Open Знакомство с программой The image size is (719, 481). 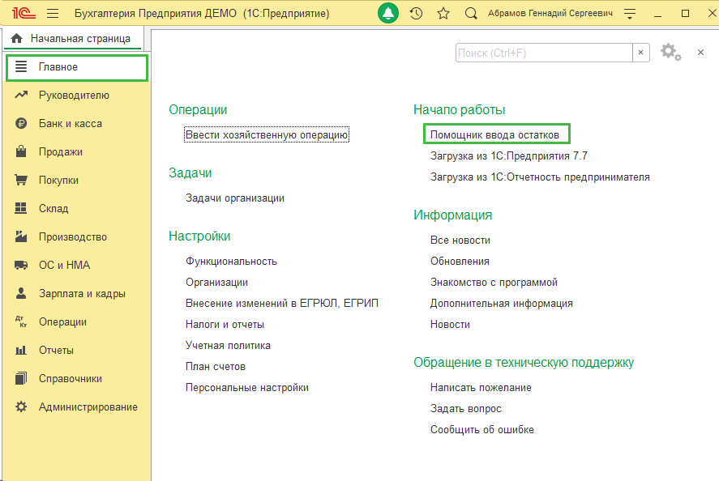click(x=494, y=283)
